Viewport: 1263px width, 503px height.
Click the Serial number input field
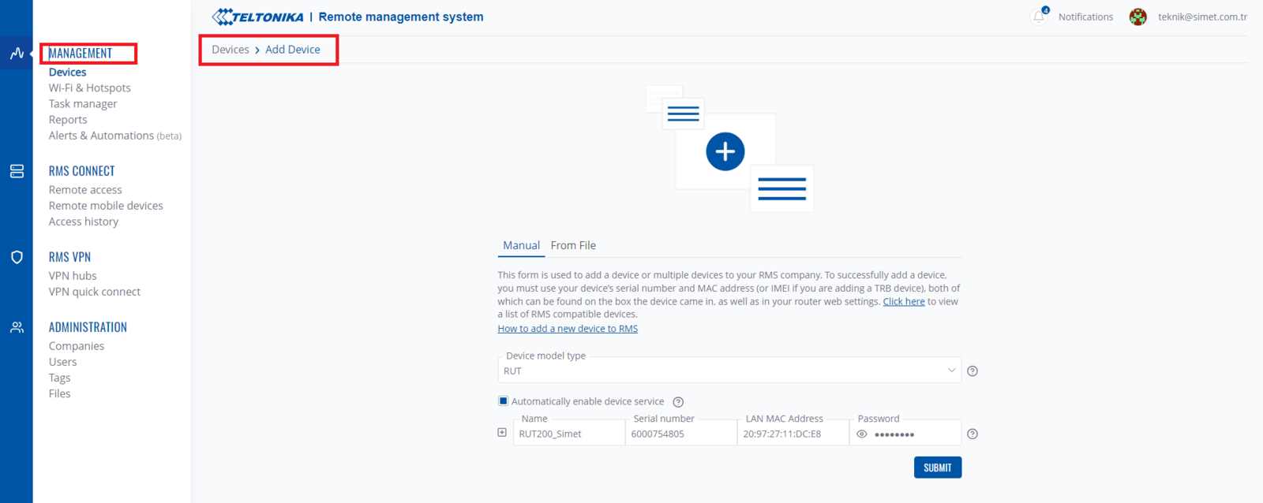[x=680, y=434]
